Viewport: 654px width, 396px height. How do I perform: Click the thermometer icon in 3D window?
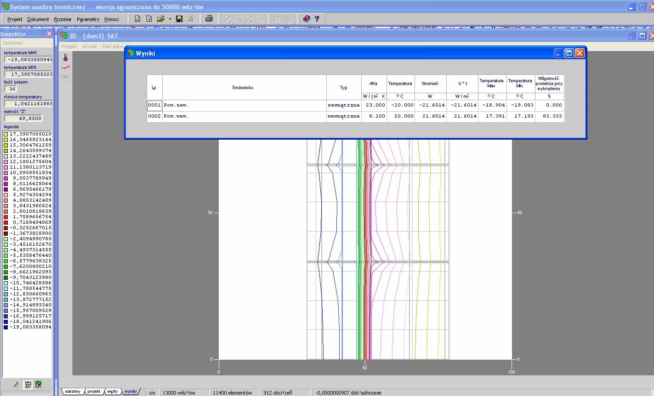(x=65, y=57)
